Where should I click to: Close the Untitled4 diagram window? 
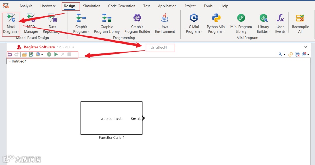[x=306, y=47]
